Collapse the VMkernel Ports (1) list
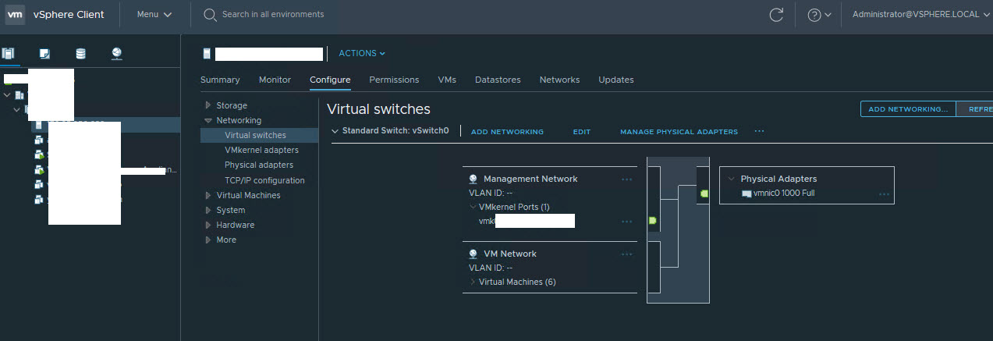The height and width of the screenshot is (341, 993). [473, 208]
